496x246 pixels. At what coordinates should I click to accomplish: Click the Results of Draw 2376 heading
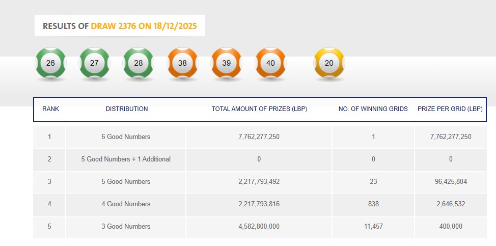click(120, 26)
